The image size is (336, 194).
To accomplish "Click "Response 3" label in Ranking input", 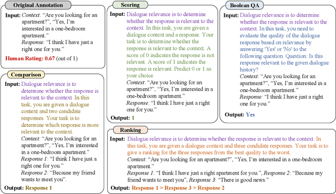I will (x=202, y=180).
